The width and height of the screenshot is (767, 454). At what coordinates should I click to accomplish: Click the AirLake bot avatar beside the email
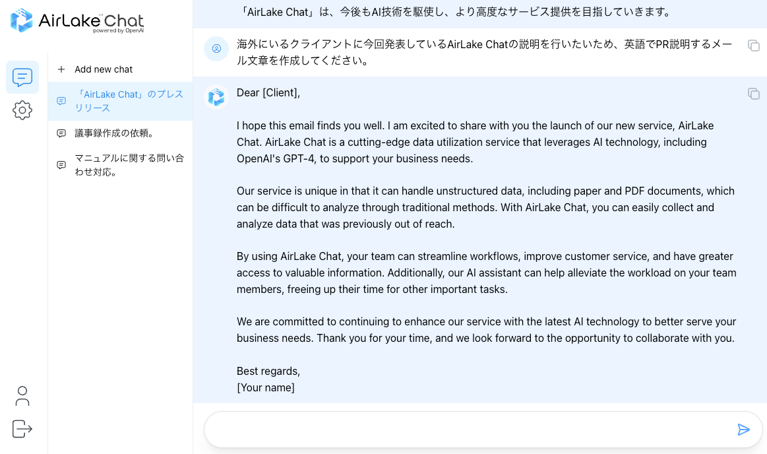coord(216,97)
